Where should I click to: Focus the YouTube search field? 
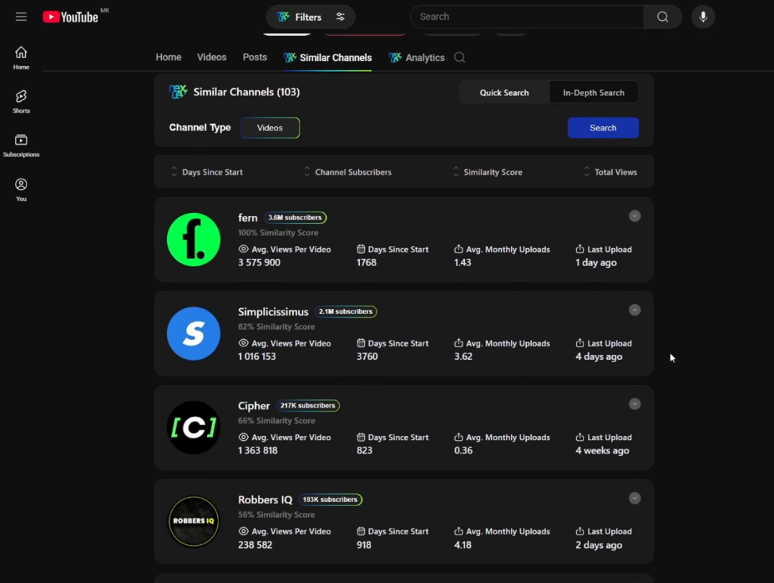tap(527, 16)
